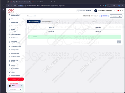The image size is (125, 93).
Task: Go back in browser history
Action: [8, 6]
